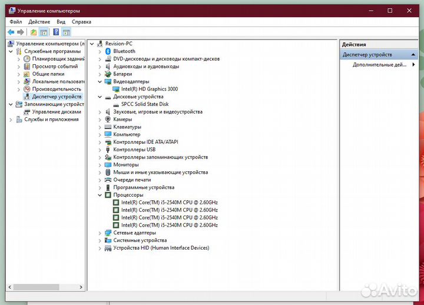Select the last i5-2540M CPU entry
Viewport: 424px width, 305px height.
point(169,226)
